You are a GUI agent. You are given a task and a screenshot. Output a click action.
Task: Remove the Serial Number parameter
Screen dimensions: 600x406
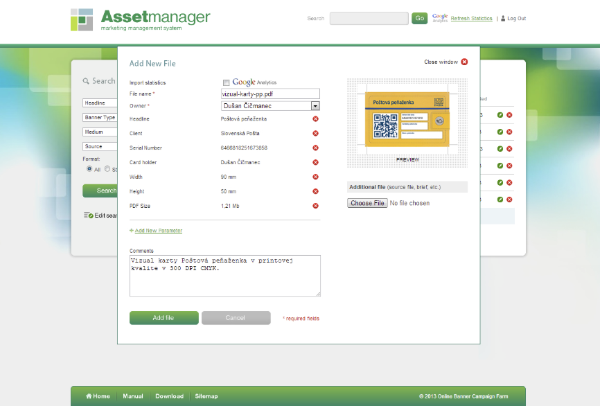click(316, 148)
